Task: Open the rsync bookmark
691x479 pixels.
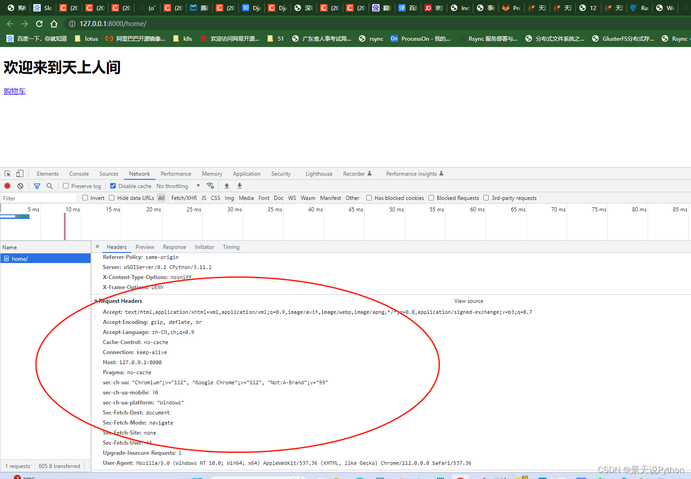Action: (x=371, y=39)
